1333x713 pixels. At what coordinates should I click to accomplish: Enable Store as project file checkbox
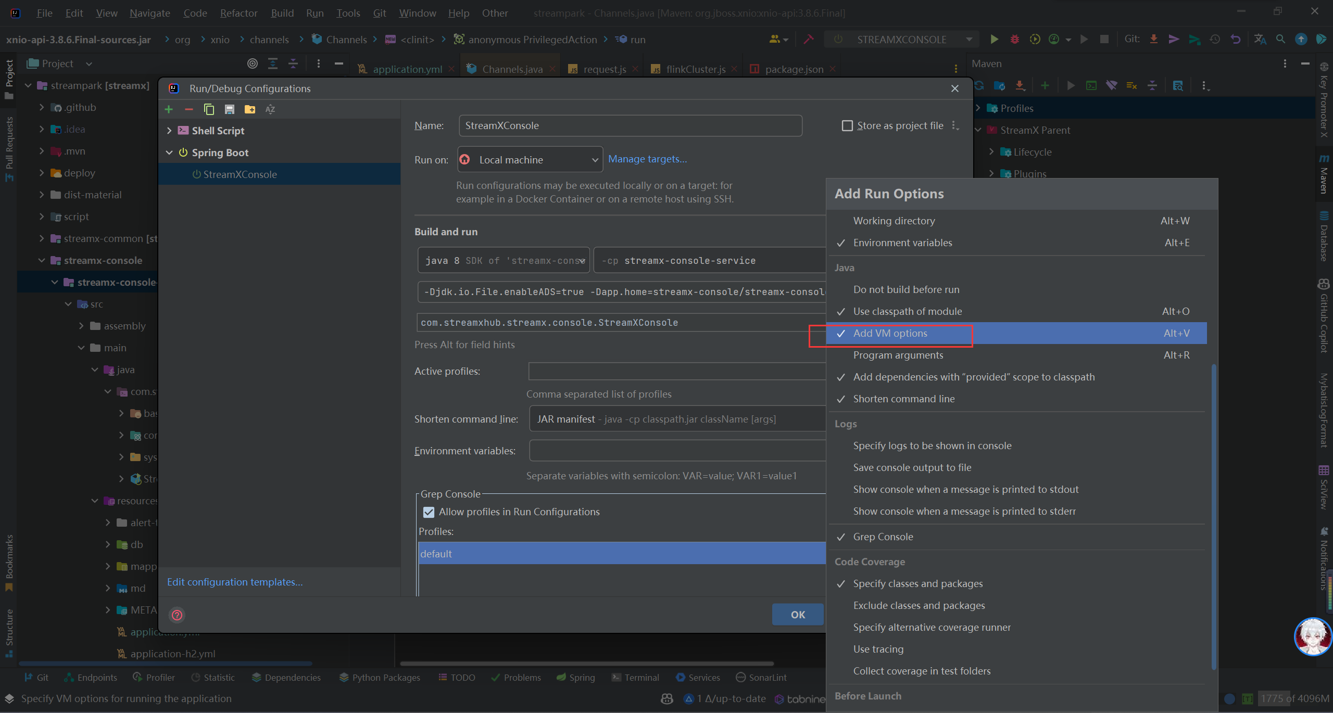(847, 126)
